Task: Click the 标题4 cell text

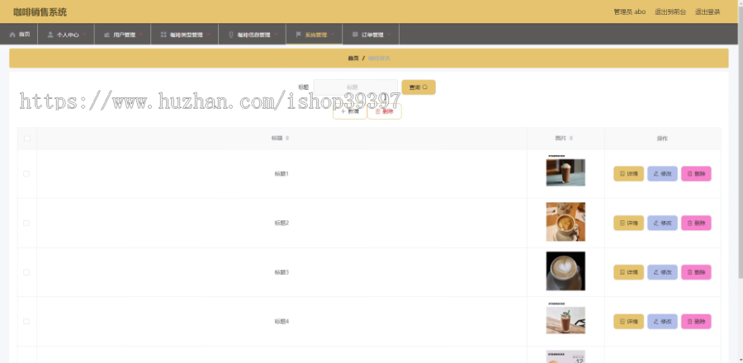Action: point(282,322)
